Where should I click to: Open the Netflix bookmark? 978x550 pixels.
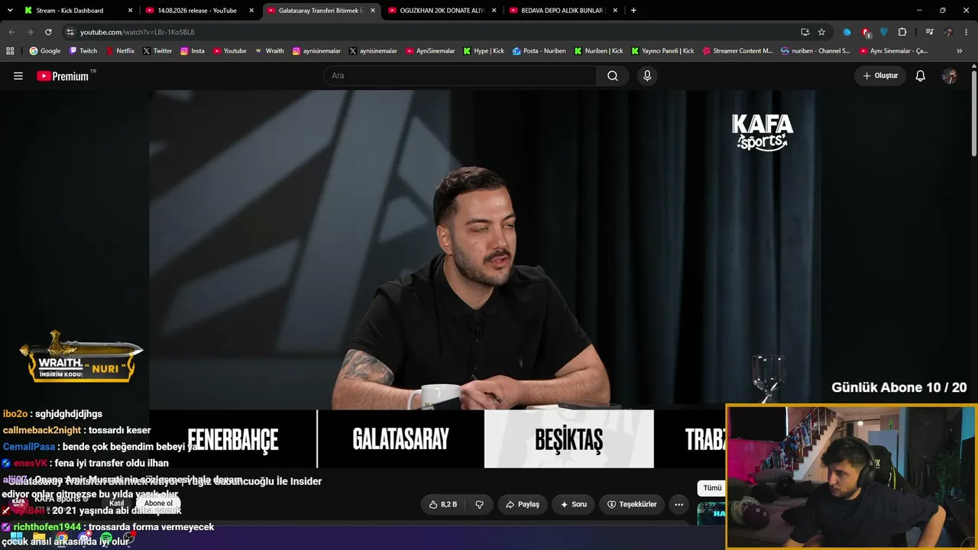pos(120,51)
